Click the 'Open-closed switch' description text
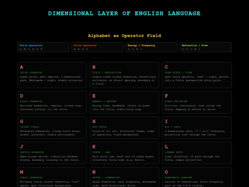Viewport: 249px width, 187px height. (x=49, y=158)
